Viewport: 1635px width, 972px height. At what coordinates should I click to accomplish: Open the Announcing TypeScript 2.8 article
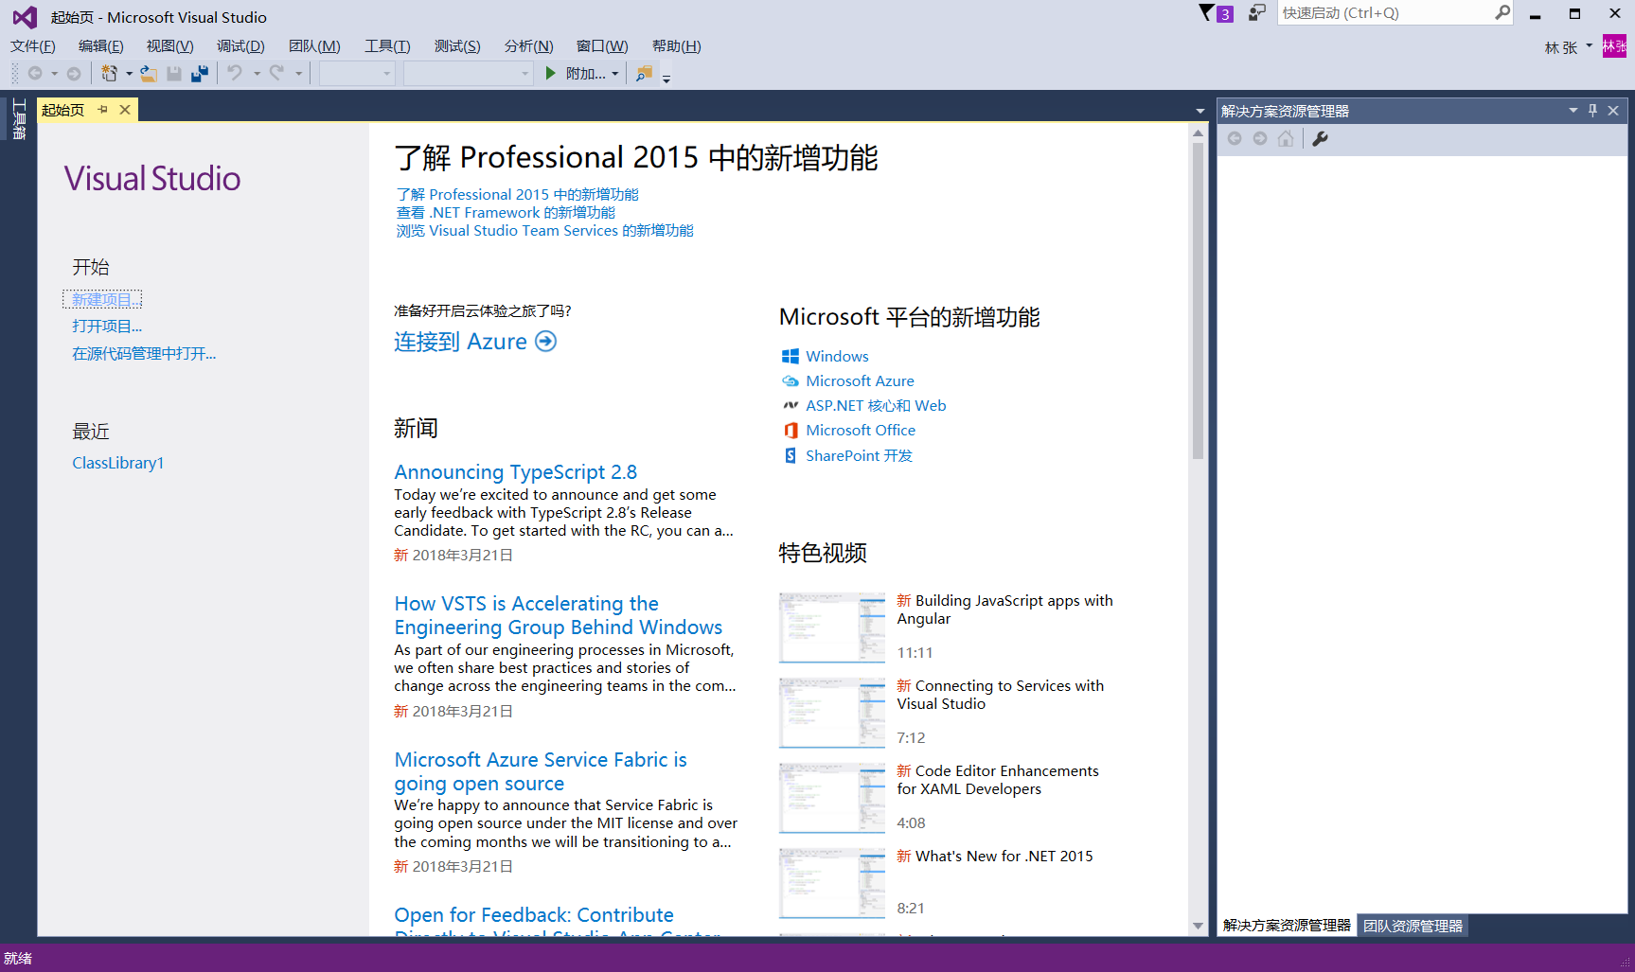pyautogui.click(x=515, y=471)
